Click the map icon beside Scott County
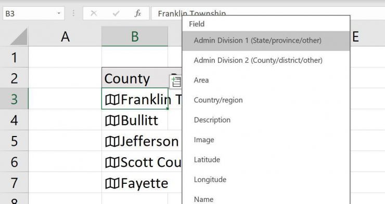This screenshot has width=385, height=204. [x=112, y=162]
